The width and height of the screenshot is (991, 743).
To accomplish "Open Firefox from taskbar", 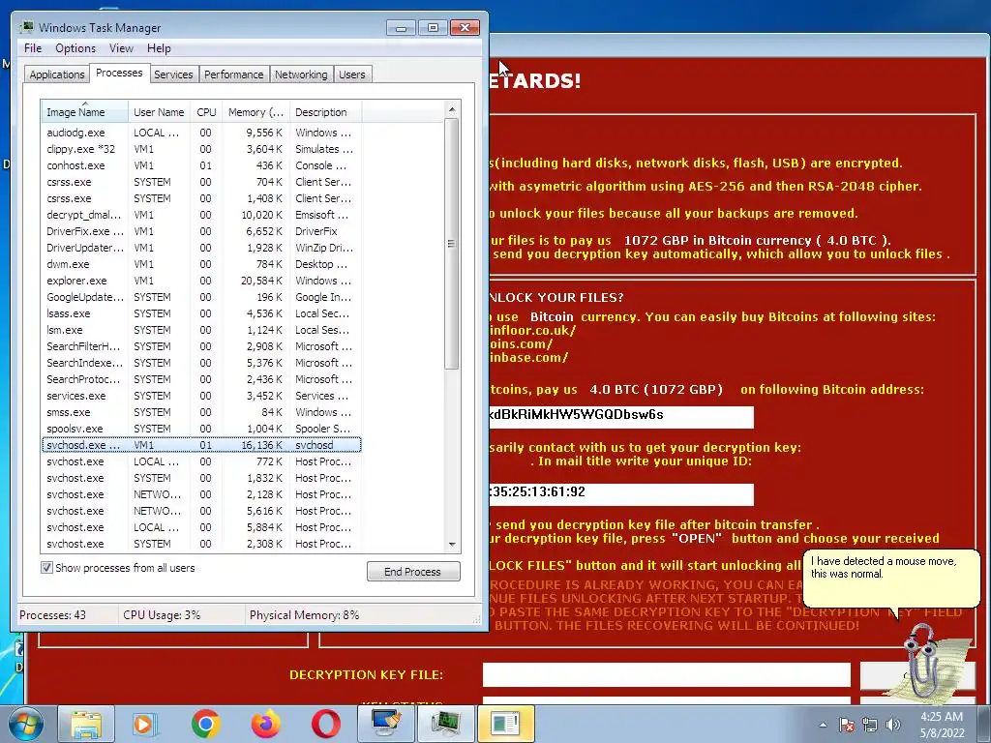I will (265, 724).
